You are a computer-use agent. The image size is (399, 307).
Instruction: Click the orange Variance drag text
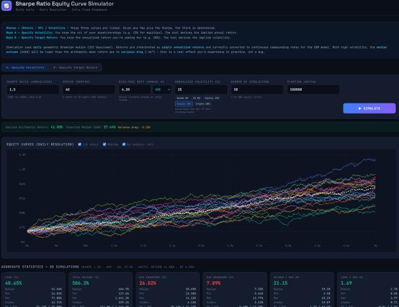(x=134, y=127)
